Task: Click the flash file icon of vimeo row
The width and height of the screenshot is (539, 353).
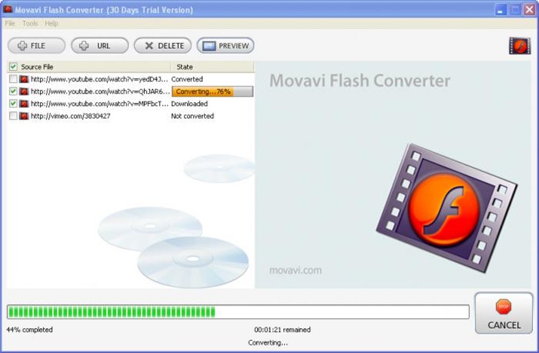Action: 24,116
